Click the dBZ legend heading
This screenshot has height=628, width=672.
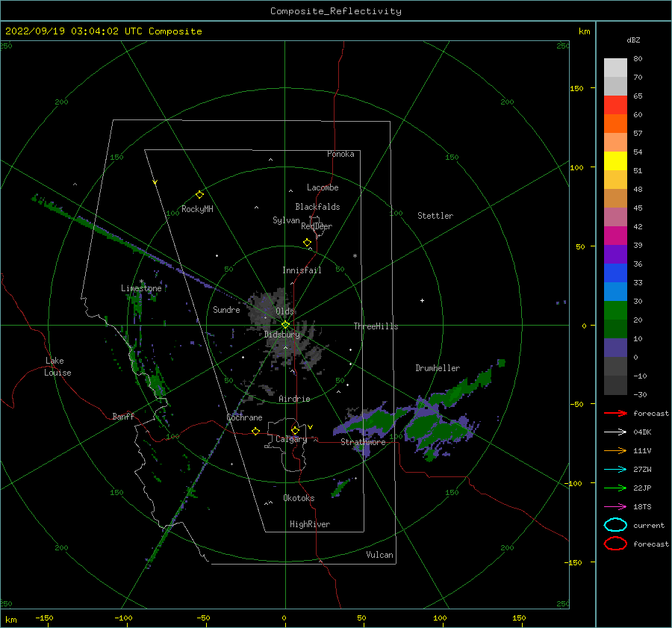(x=633, y=40)
